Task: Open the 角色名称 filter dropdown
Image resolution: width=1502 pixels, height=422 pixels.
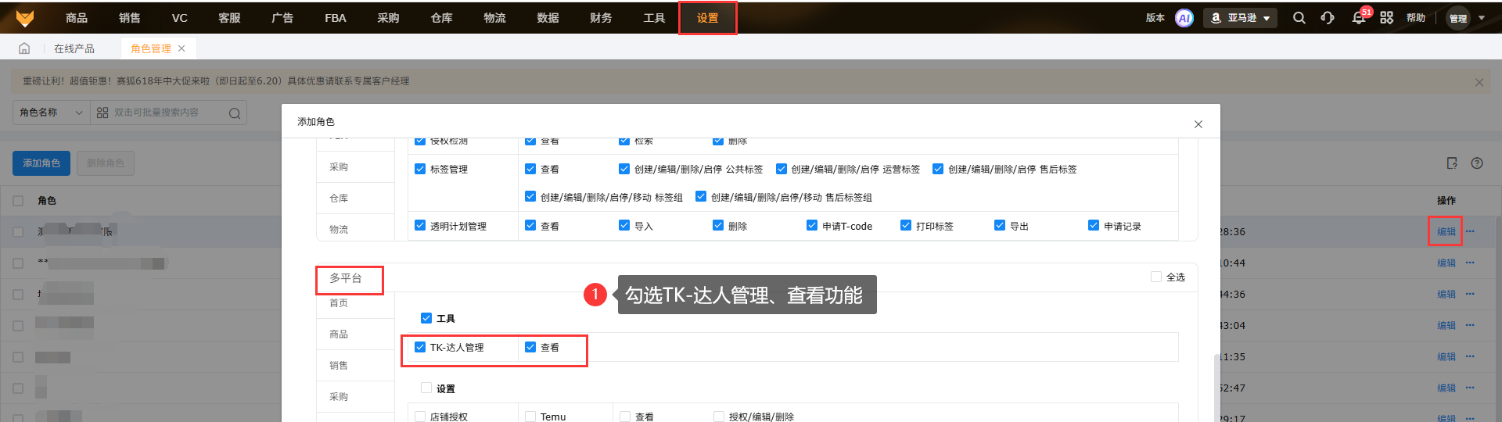Action: click(51, 113)
